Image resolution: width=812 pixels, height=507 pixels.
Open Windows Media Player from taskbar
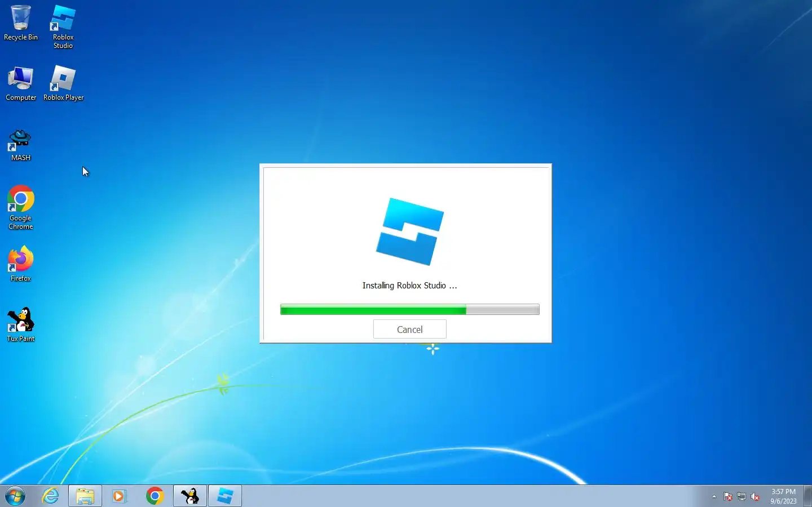point(120,496)
